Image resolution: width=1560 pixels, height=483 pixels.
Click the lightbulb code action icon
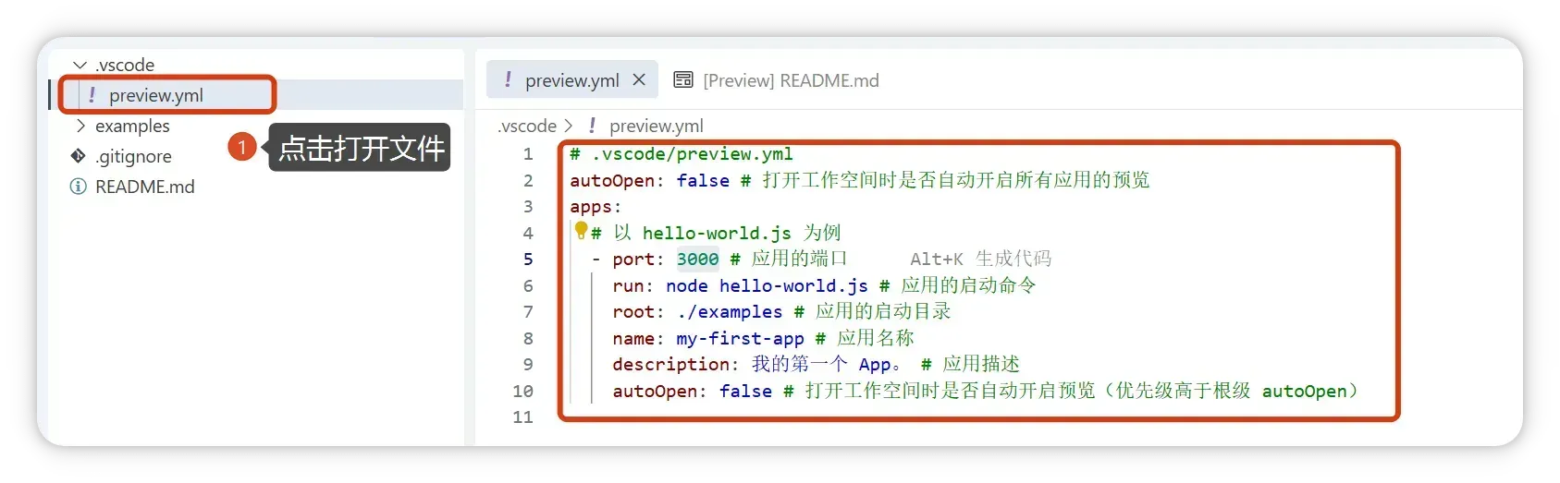[x=580, y=229]
